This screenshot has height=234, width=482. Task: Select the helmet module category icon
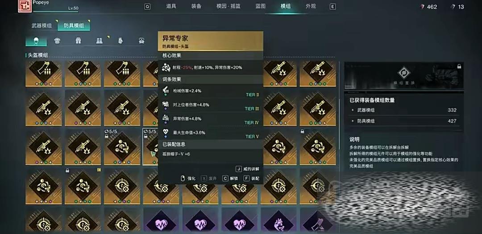coord(36,41)
